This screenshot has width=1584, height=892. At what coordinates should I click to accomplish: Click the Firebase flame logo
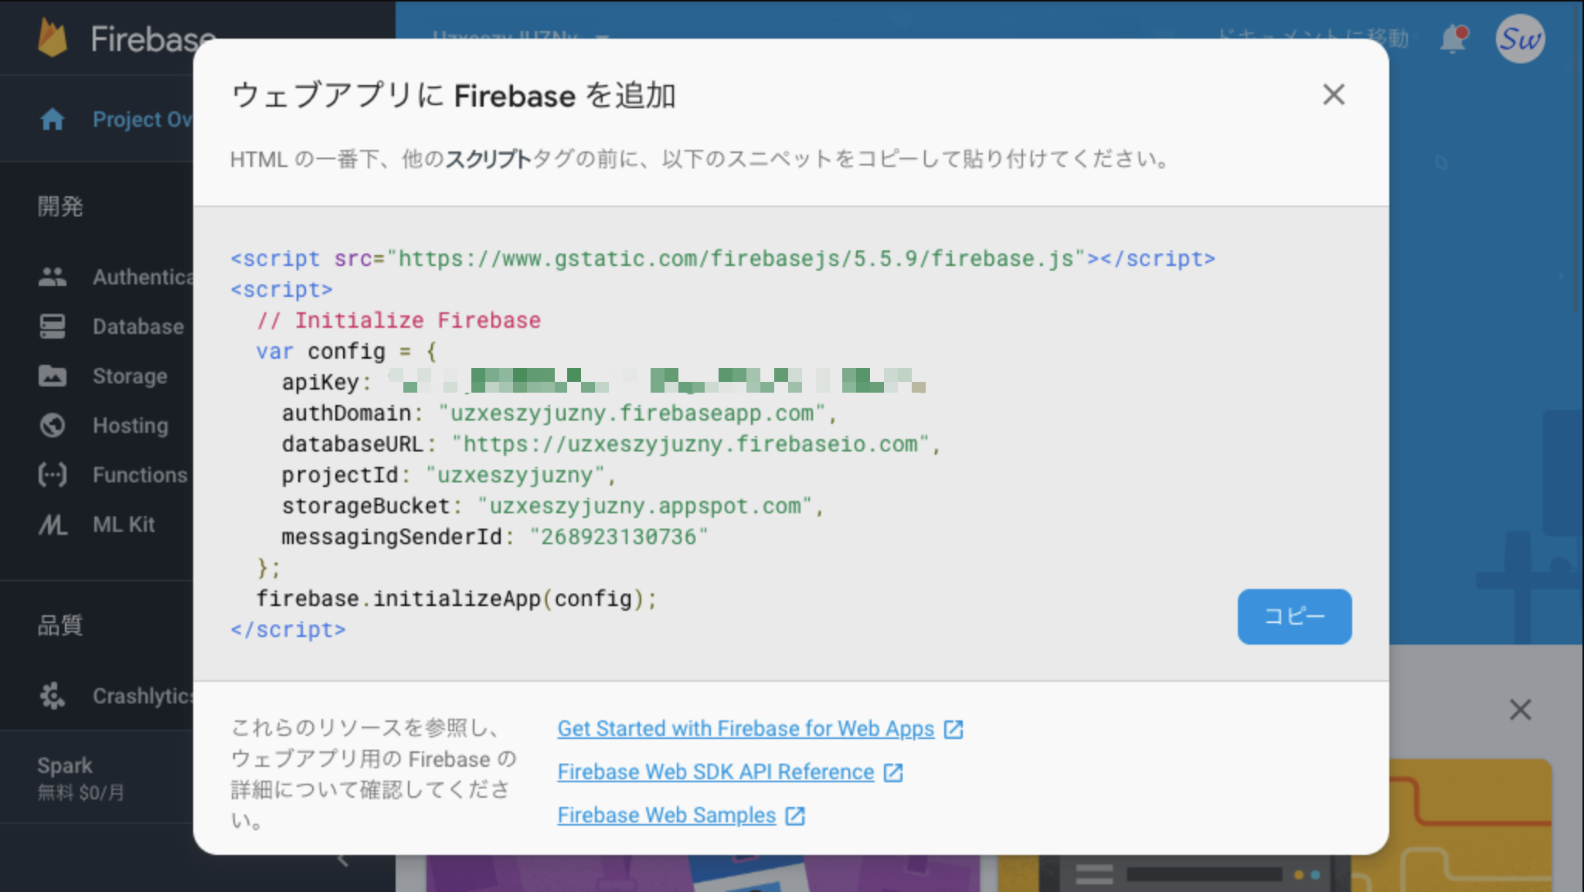click(53, 38)
